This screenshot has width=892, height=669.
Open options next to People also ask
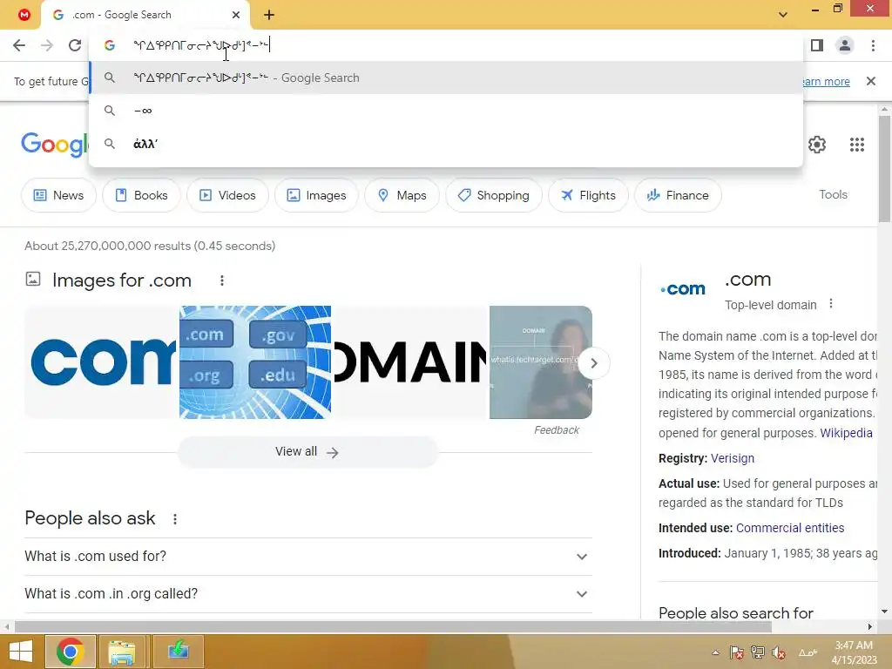[175, 519]
